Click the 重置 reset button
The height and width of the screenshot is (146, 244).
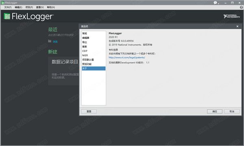(x=89, y=112)
